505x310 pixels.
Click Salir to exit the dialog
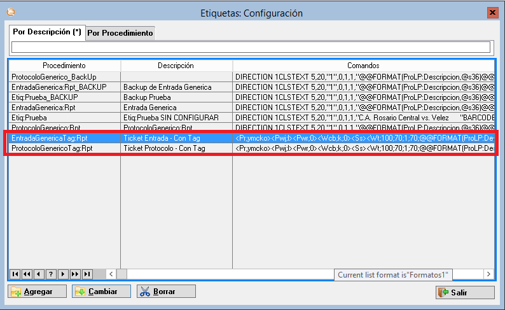pyautogui.click(x=464, y=292)
